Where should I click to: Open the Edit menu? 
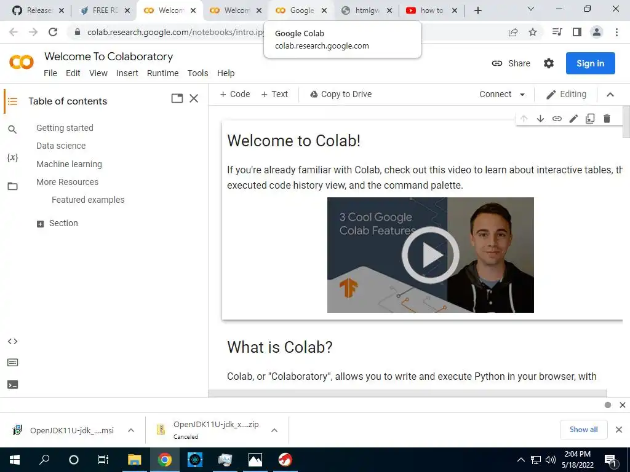pyautogui.click(x=73, y=73)
